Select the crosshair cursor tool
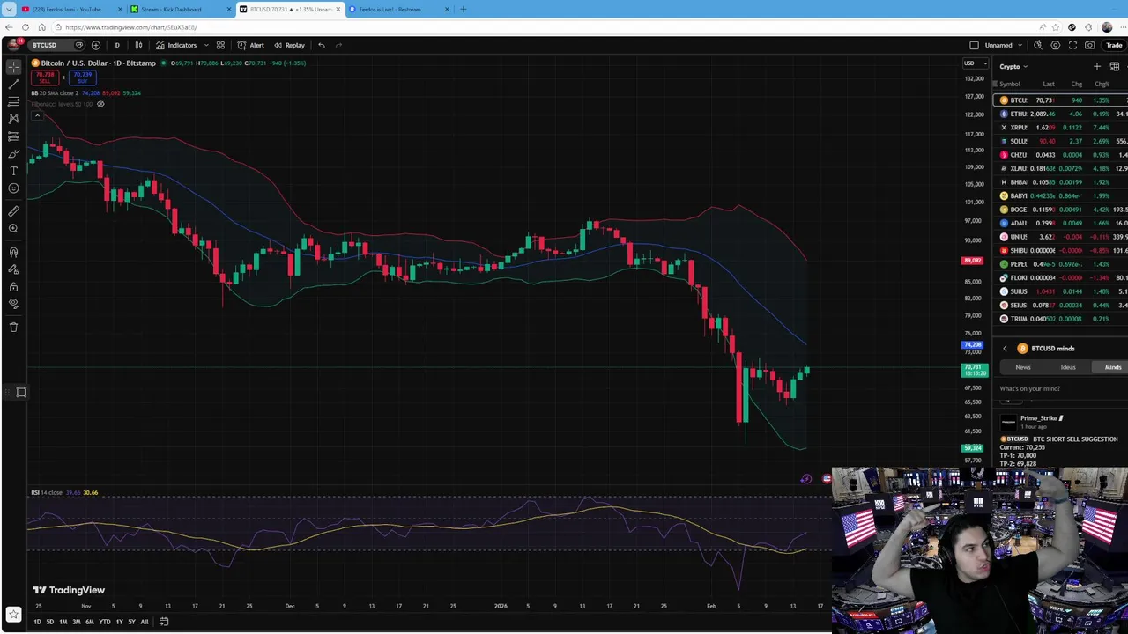The width and height of the screenshot is (1128, 634). click(13, 67)
